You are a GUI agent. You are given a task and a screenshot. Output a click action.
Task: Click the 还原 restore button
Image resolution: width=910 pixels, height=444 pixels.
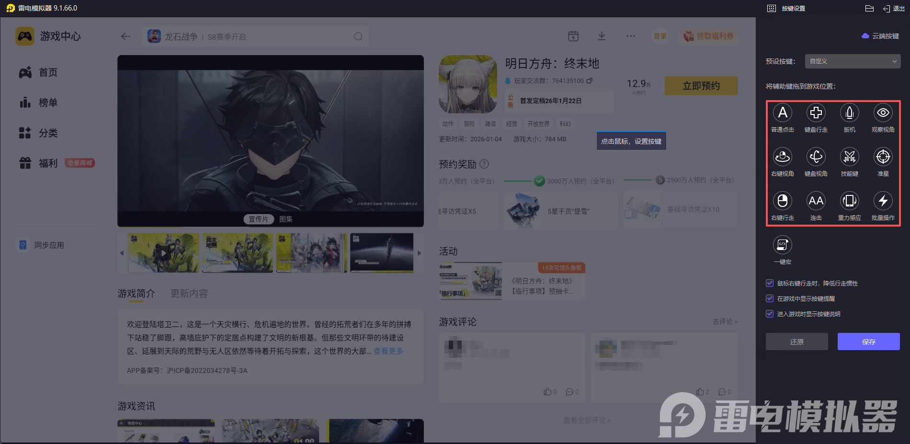pos(797,342)
